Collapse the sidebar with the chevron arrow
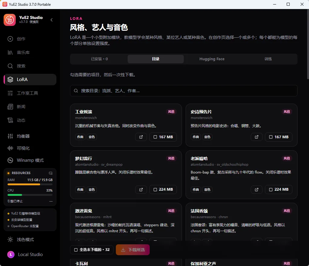This screenshot has height=266, width=309. [x=51, y=20]
